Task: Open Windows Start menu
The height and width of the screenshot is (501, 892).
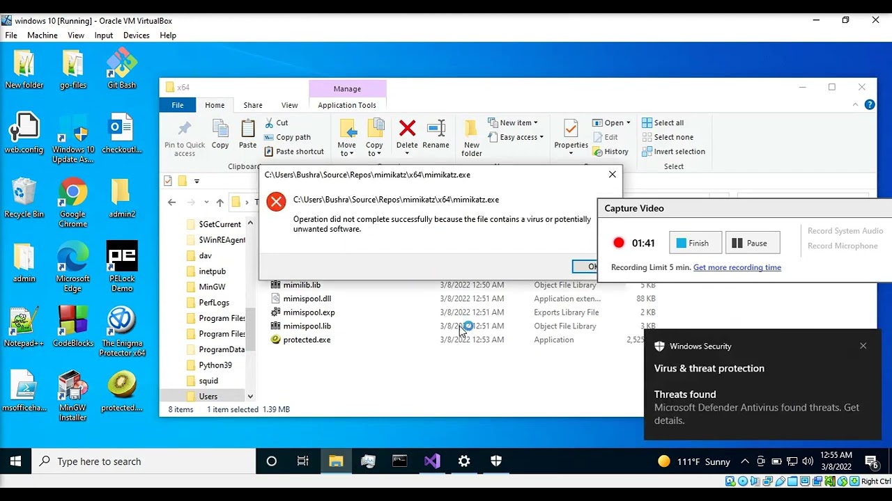Action: pos(15,461)
